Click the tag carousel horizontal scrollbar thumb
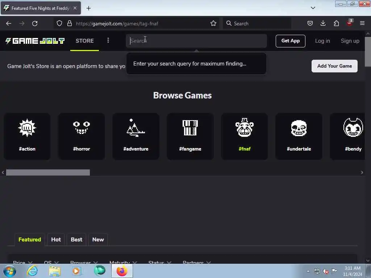Image resolution: width=371 pixels, height=278 pixels. [x=48, y=172]
